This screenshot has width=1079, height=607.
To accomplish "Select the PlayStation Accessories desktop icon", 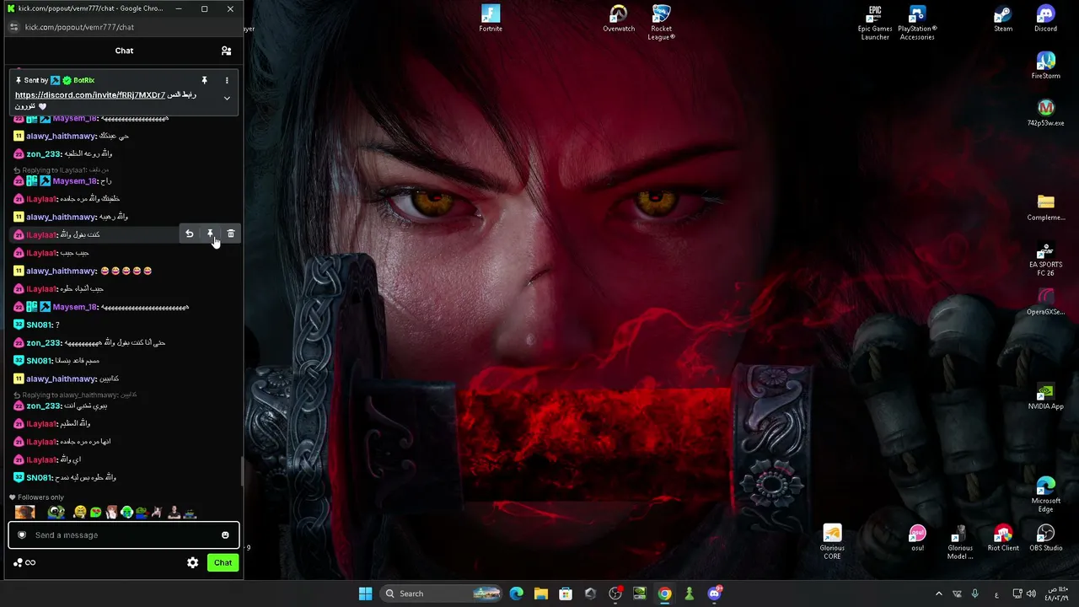I will (917, 23).
